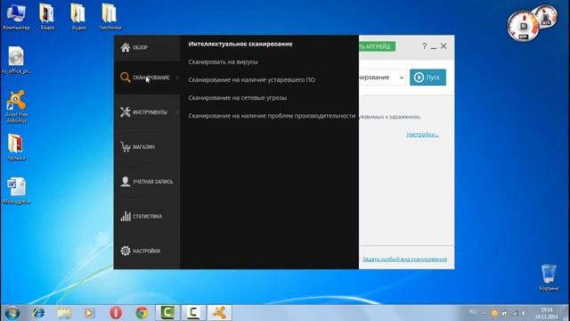Start the scan with the Пуск button

(427, 78)
